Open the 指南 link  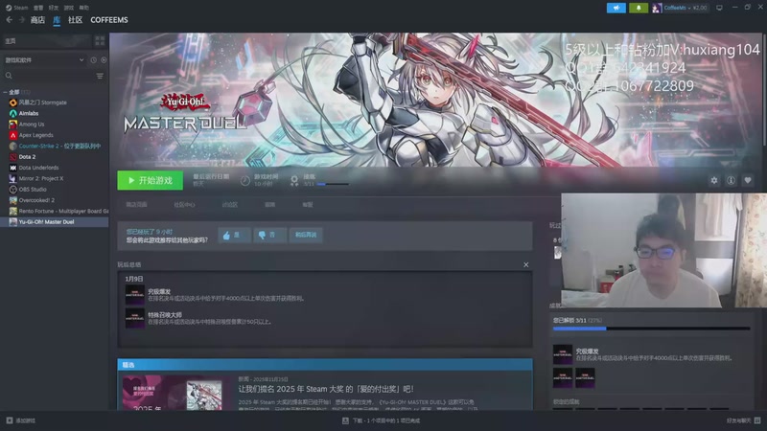[270, 205]
